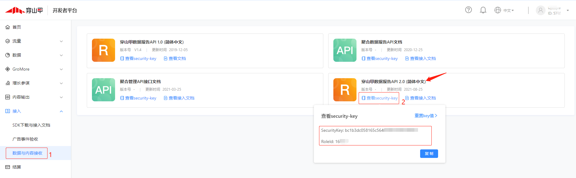
Task: Click the user avatar icon
Action: (541, 10)
